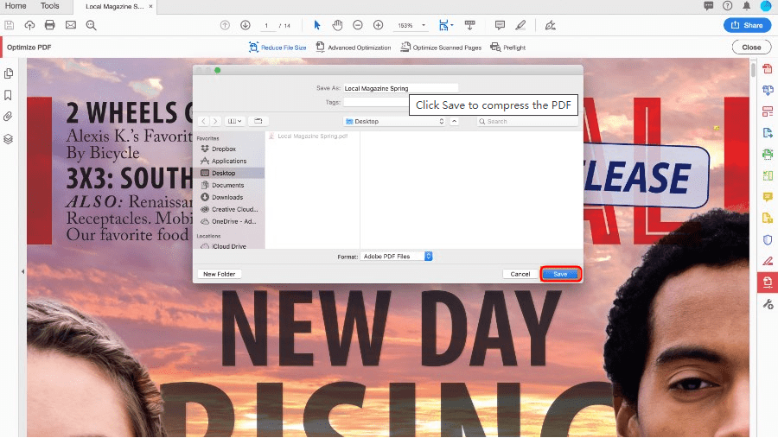
Task: Click the print icon in toolbar
Action: click(x=50, y=25)
